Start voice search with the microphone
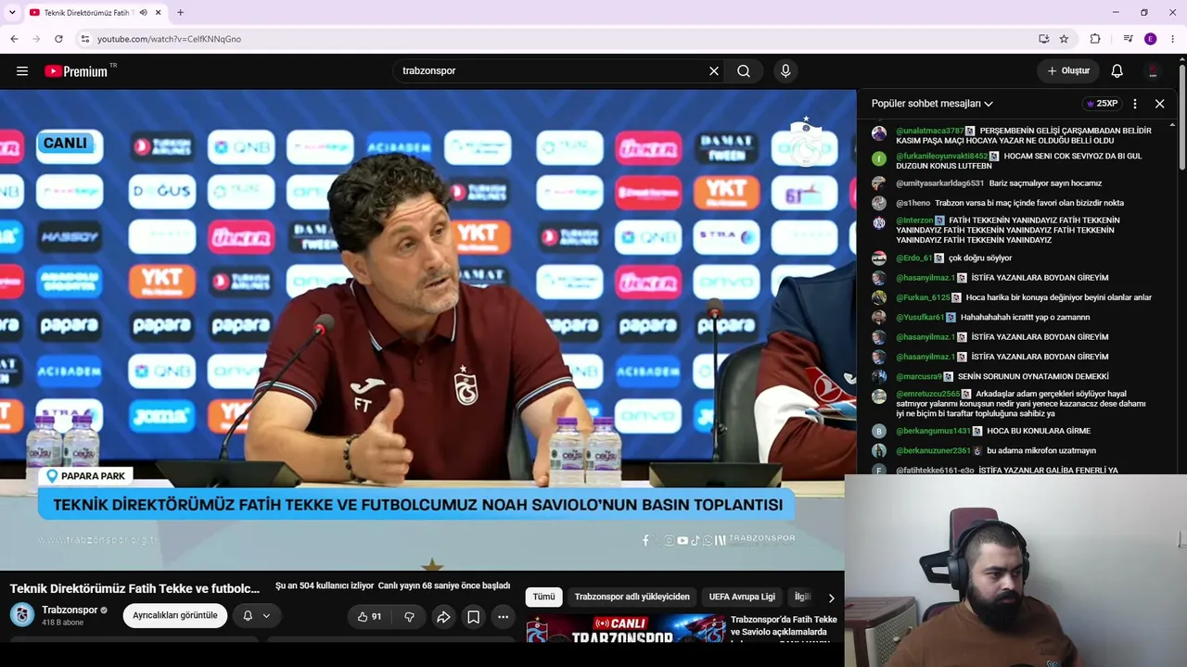Screen dimensions: 1187x667 point(785,71)
